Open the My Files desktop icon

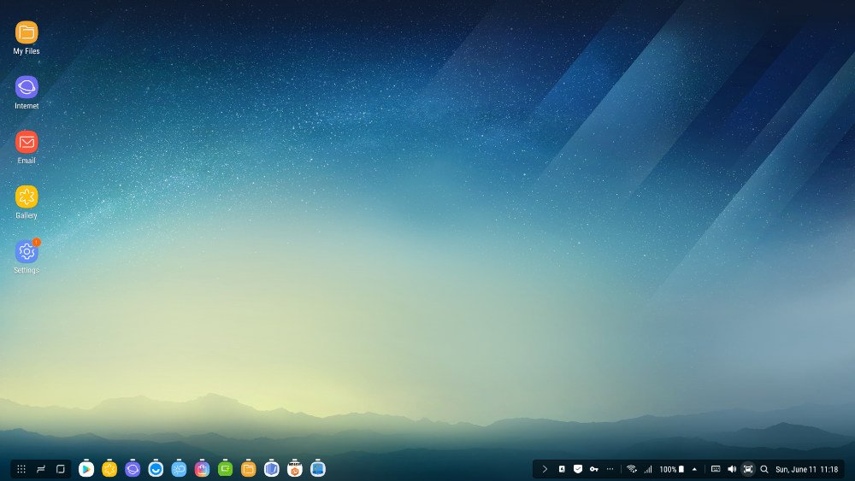tap(27, 33)
